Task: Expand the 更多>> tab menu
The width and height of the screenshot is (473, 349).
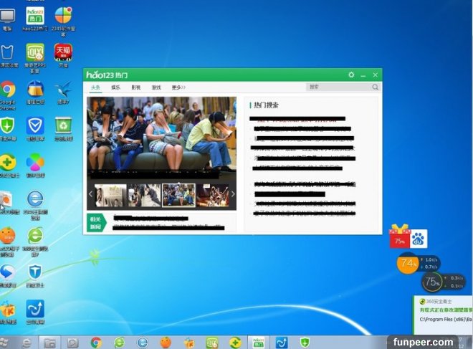Action: (178, 87)
